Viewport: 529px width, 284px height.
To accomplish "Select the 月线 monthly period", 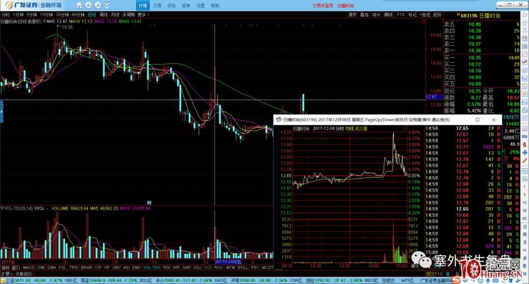I will [x=116, y=15].
